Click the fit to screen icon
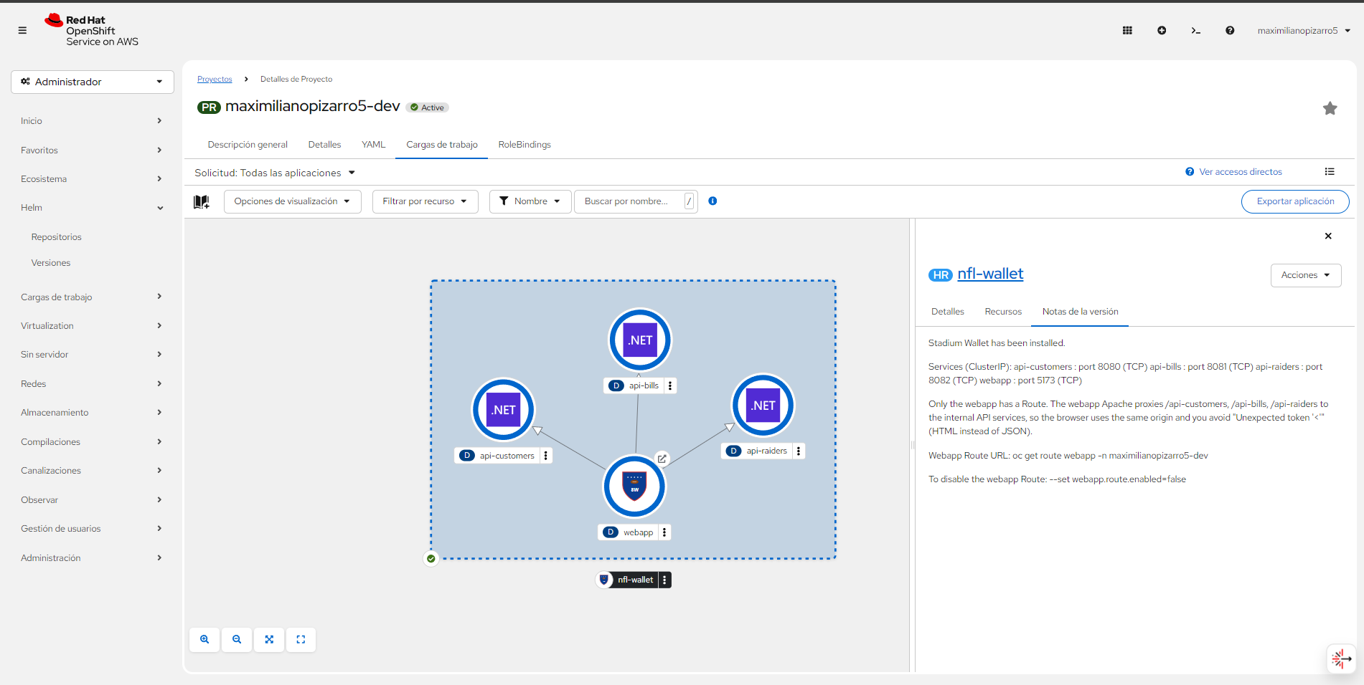The height and width of the screenshot is (685, 1364). pos(269,639)
